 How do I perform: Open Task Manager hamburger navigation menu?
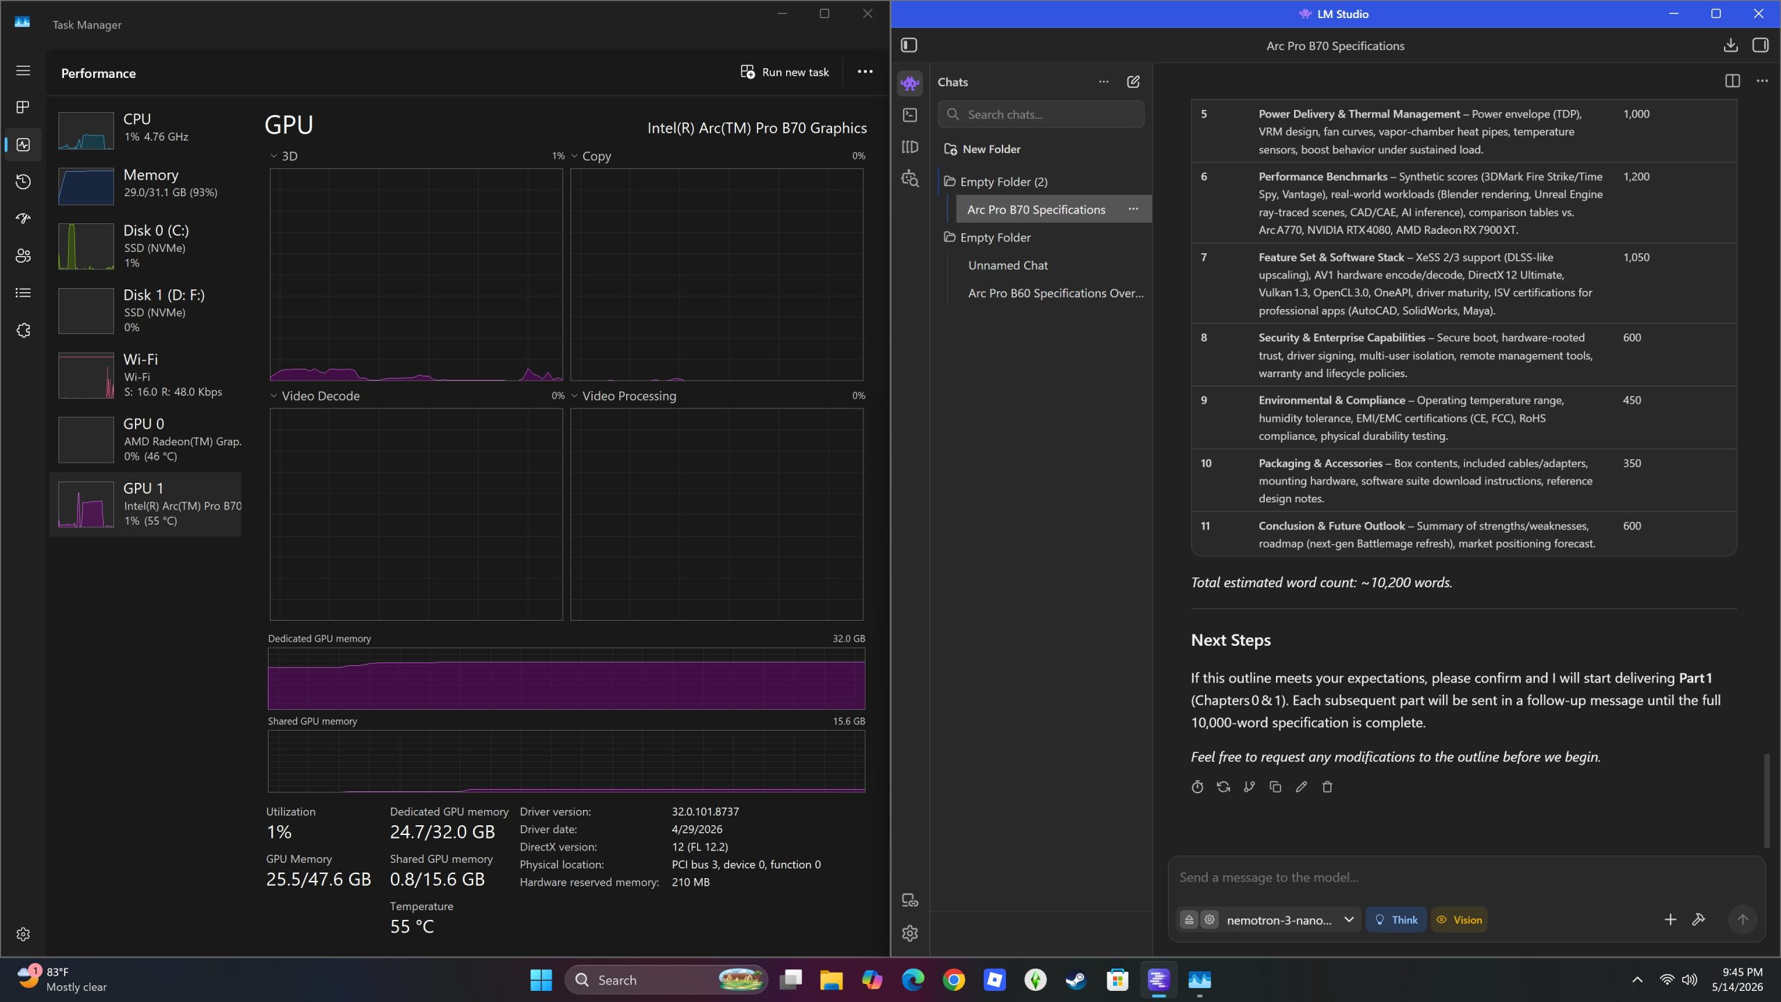[x=23, y=70]
